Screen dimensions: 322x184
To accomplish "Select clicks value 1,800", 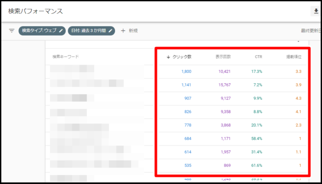I will tap(186, 72).
